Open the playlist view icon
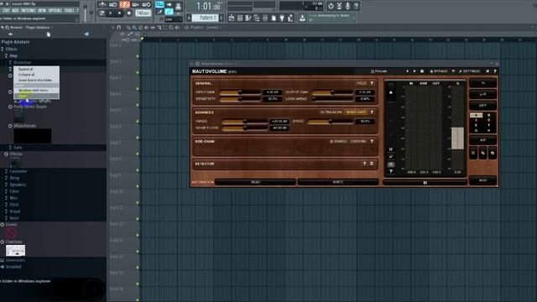This screenshot has width=537, height=302. tap(232, 18)
